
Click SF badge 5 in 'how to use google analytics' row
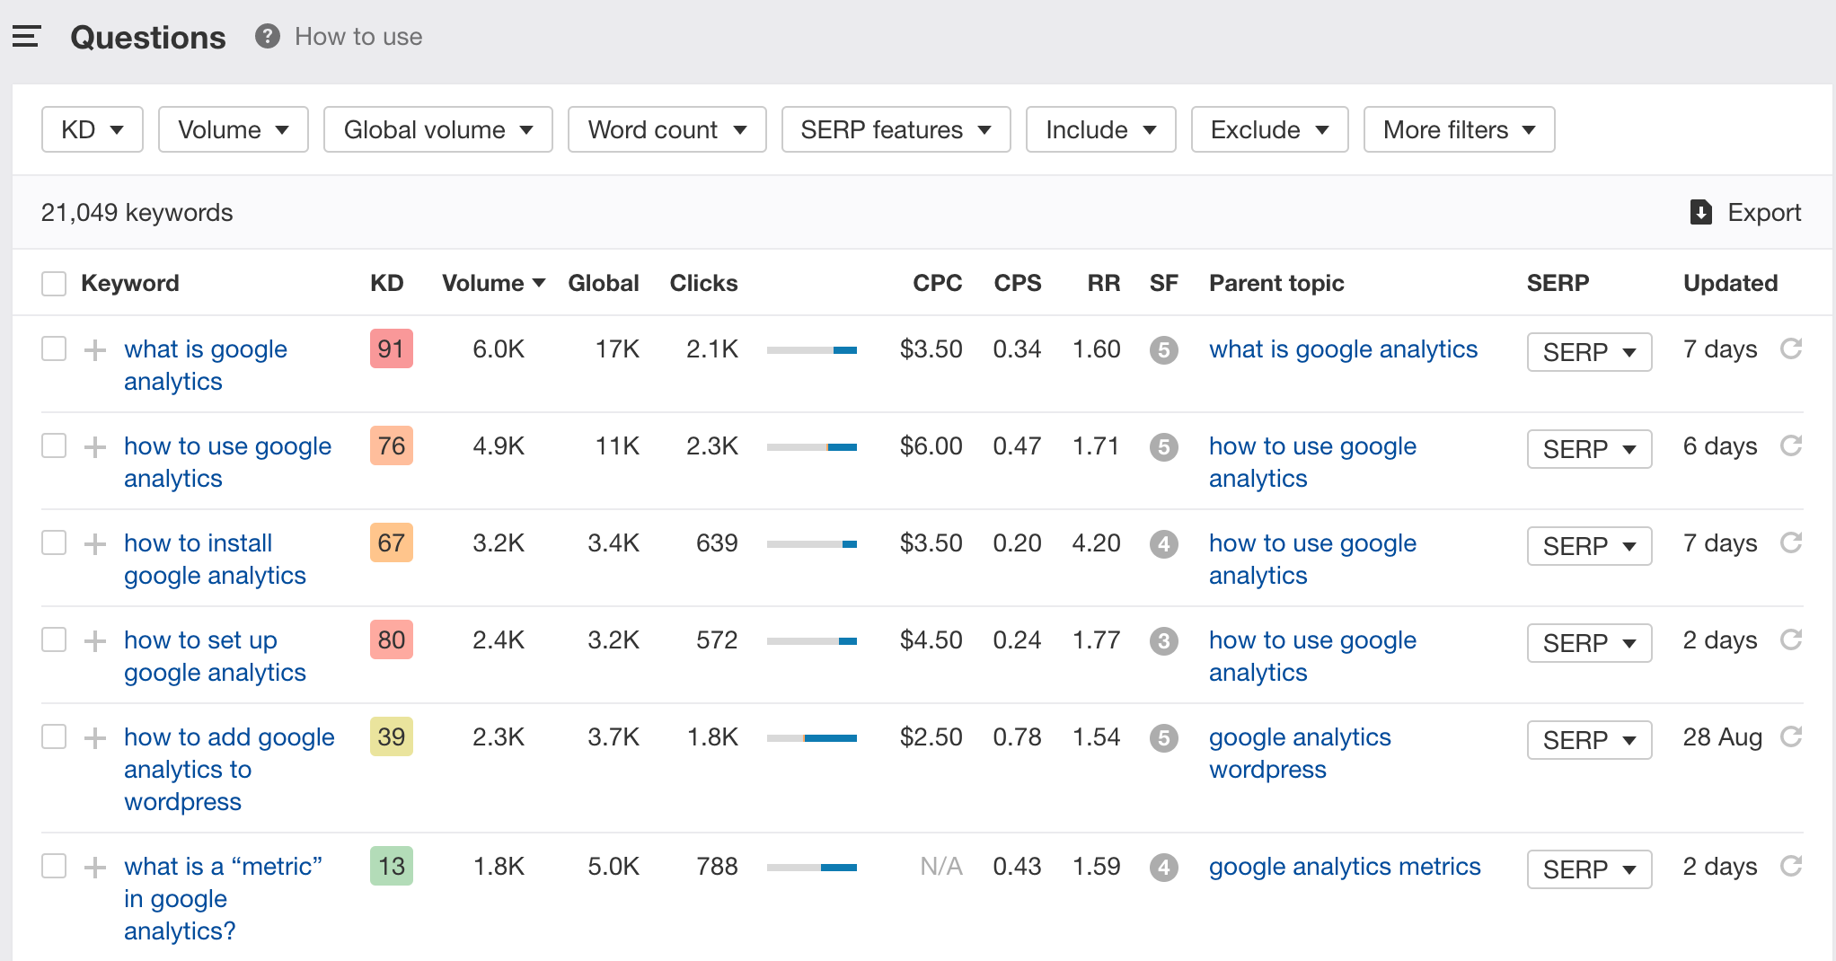(1164, 446)
